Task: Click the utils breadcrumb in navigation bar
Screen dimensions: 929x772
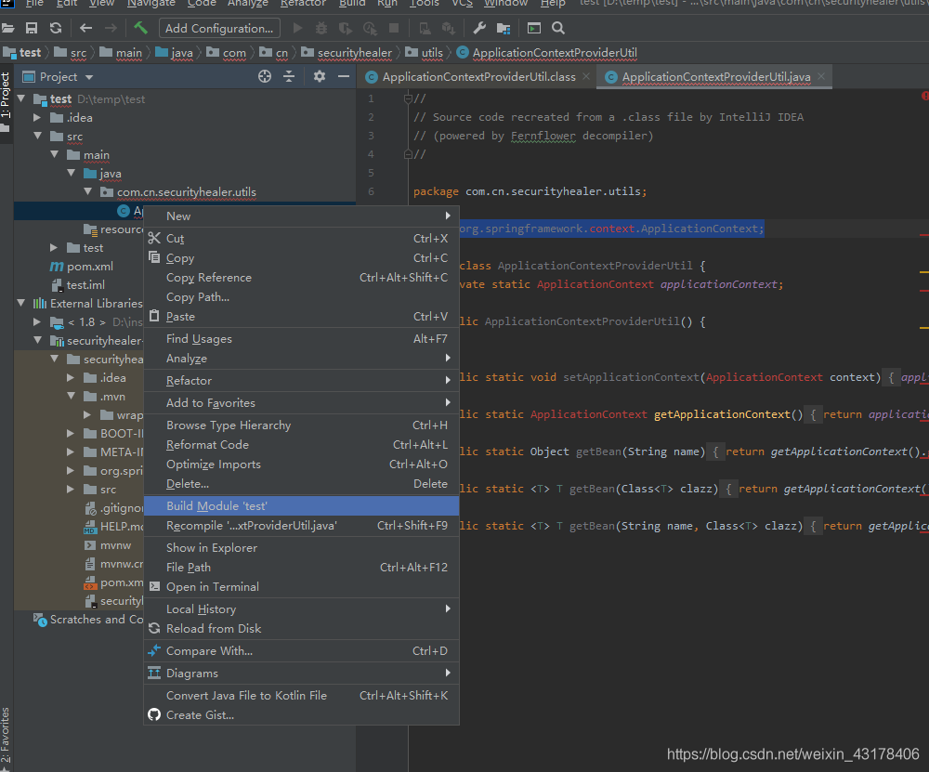Action: [431, 53]
